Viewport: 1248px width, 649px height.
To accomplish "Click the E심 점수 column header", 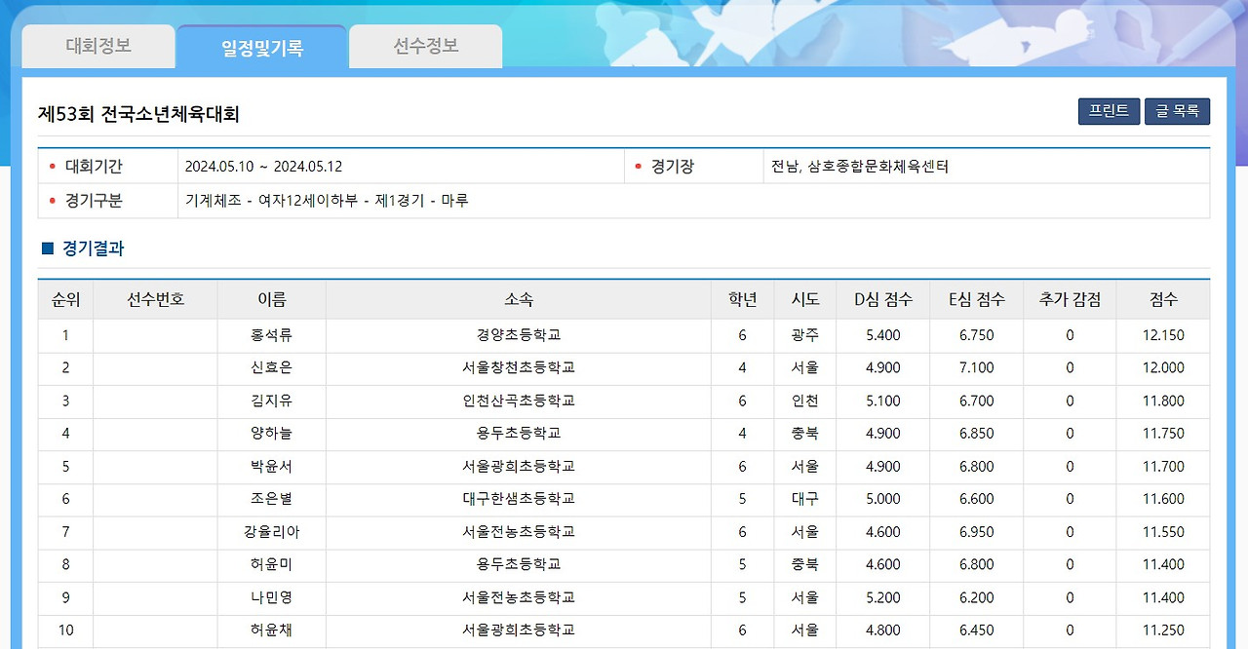I will tap(975, 299).
